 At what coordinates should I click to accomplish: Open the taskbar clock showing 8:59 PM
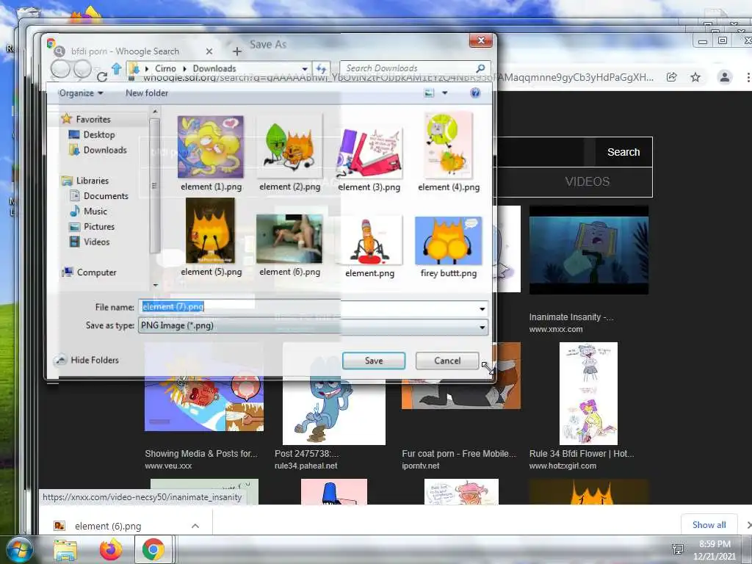pos(715,550)
